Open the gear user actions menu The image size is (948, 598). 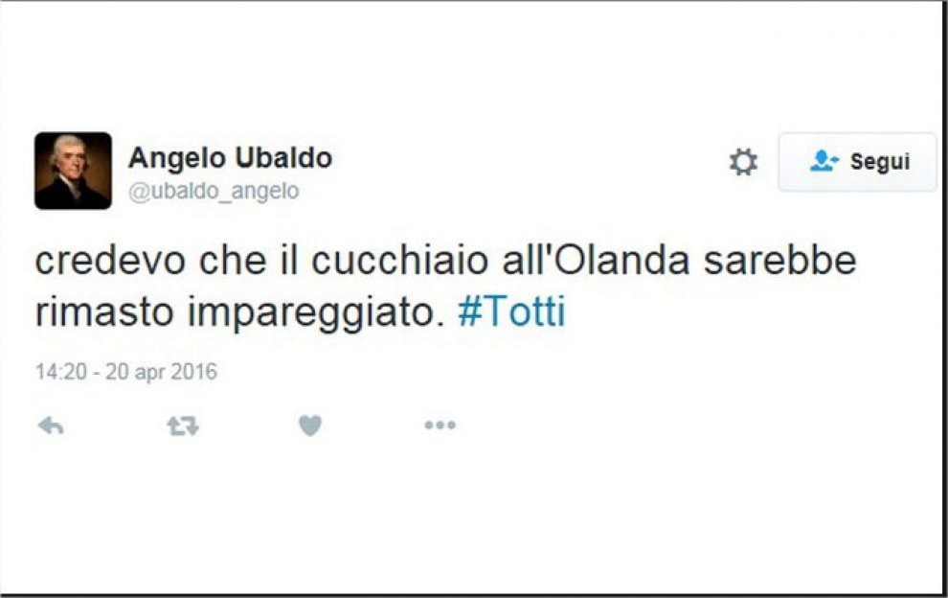tap(743, 162)
